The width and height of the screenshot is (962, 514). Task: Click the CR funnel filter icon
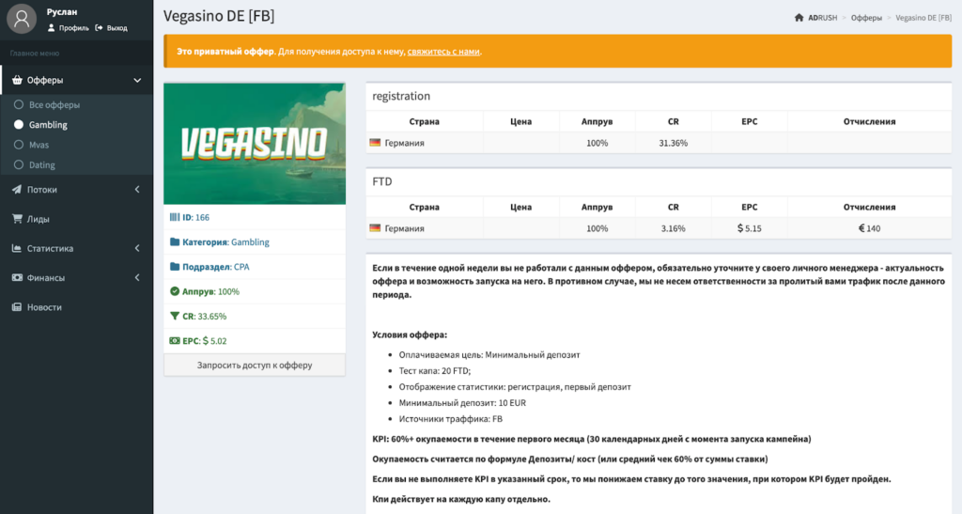coord(175,316)
